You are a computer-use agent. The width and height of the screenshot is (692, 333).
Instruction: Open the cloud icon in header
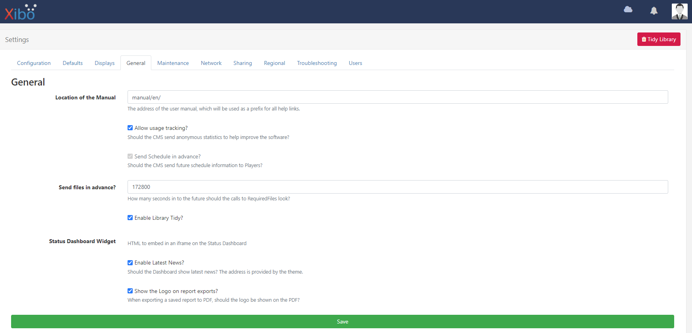point(628,10)
